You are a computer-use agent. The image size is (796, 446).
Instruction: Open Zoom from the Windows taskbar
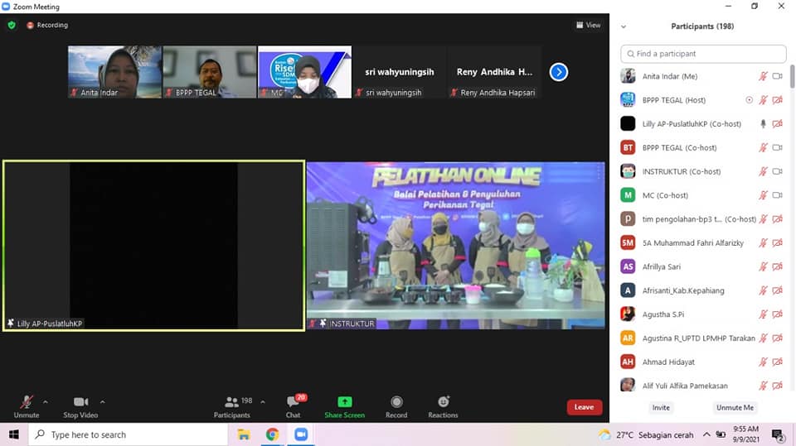(301, 434)
